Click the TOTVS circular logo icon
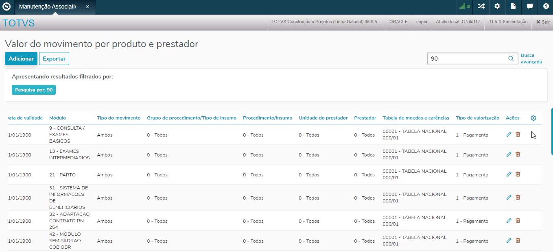This screenshot has height=252, width=553. coord(7,7)
